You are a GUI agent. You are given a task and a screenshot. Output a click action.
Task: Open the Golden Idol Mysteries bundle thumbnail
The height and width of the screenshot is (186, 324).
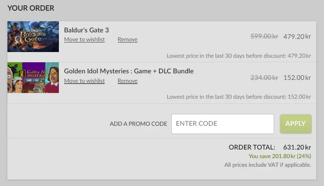33,78
